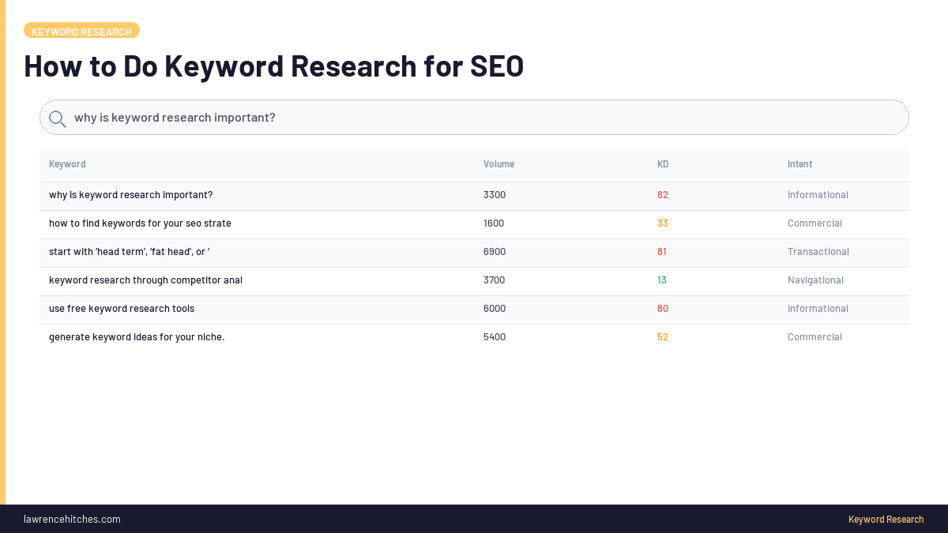
Task: Select 'how to find keywords for your seo strate'
Action: (x=140, y=223)
